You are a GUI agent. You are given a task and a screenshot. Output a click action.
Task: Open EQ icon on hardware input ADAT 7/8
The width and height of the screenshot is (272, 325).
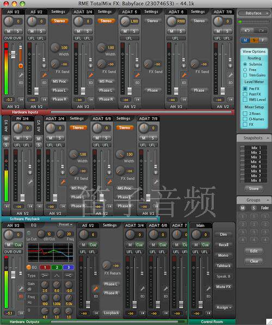pos(230,83)
